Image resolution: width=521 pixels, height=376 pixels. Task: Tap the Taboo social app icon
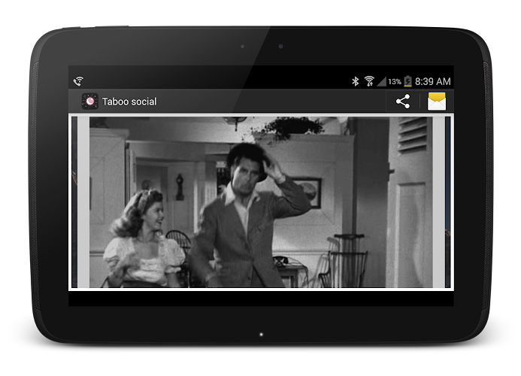90,101
